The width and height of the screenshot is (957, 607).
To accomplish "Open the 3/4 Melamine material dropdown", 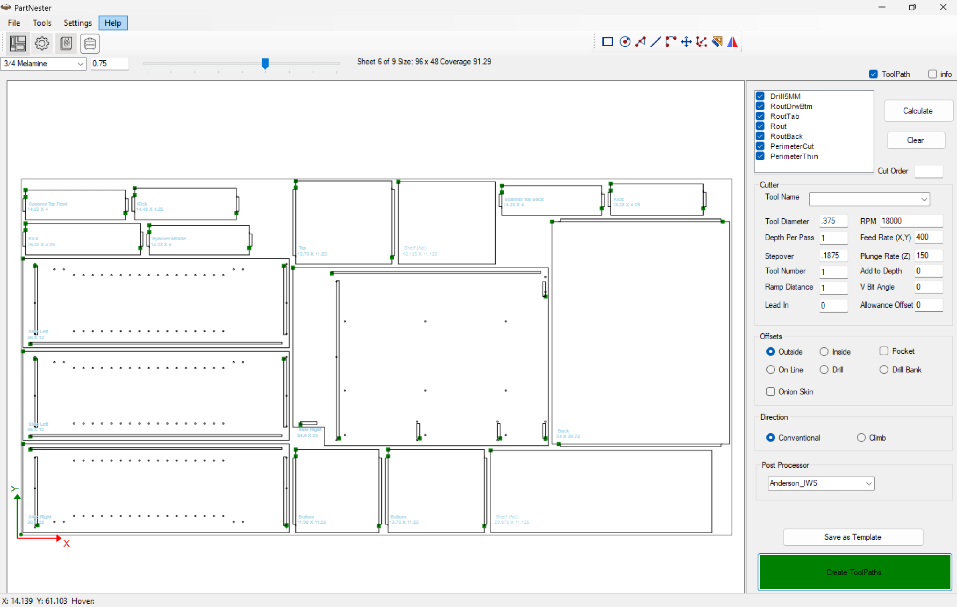I will pyautogui.click(x=43, y=64).
